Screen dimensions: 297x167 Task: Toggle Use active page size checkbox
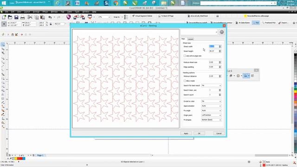185,56
